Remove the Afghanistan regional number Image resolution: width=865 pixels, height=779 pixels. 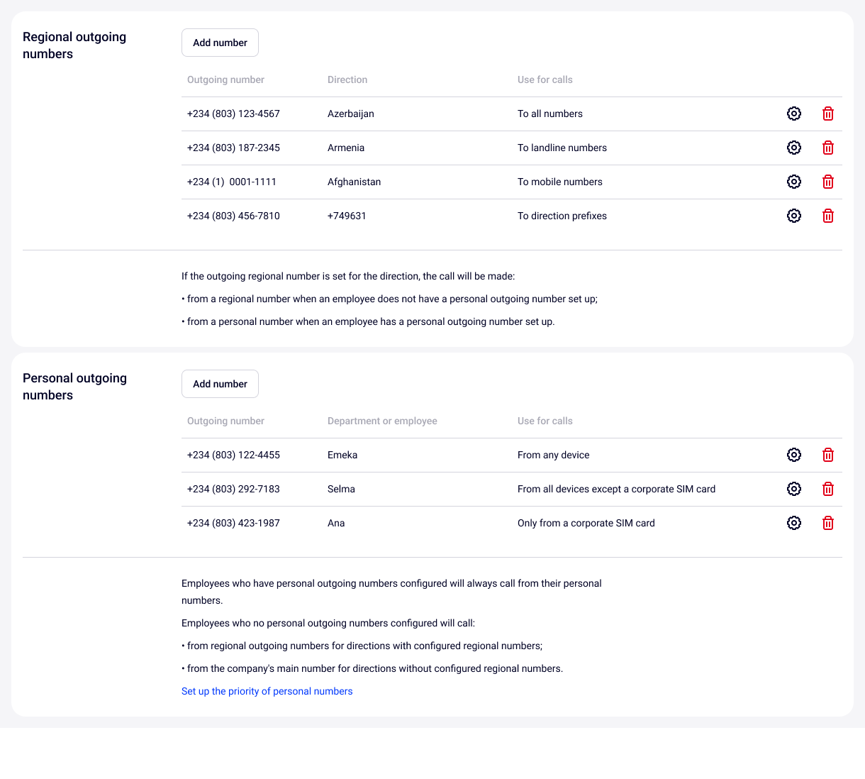(827, 182)
